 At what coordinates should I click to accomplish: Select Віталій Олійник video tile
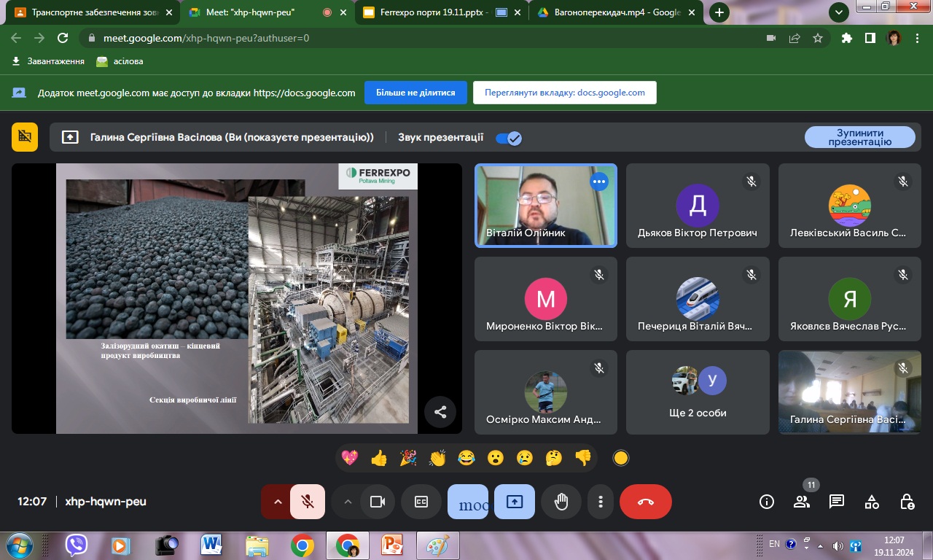click(546, 206)
